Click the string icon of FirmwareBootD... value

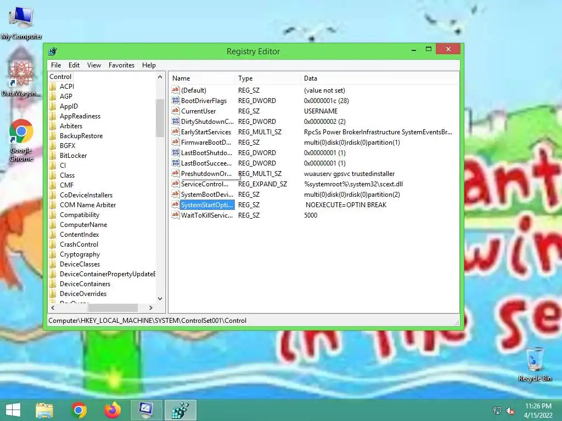click(x=175, y=142)
